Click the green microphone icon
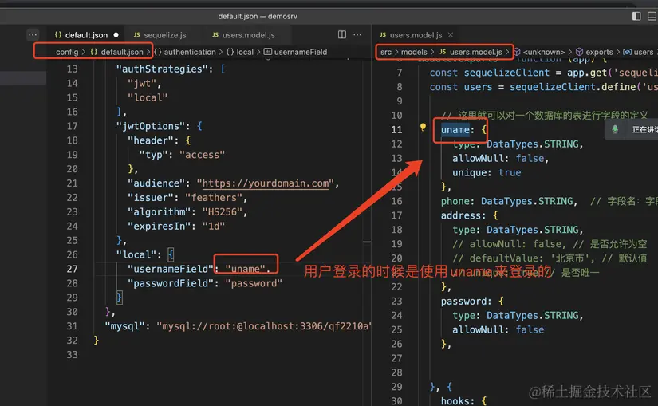 pyautogui.click(x=615, y=129)
